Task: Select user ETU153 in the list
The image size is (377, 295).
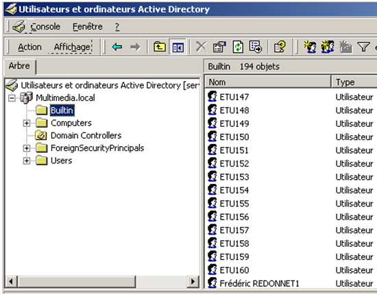Action: [234, 177]
